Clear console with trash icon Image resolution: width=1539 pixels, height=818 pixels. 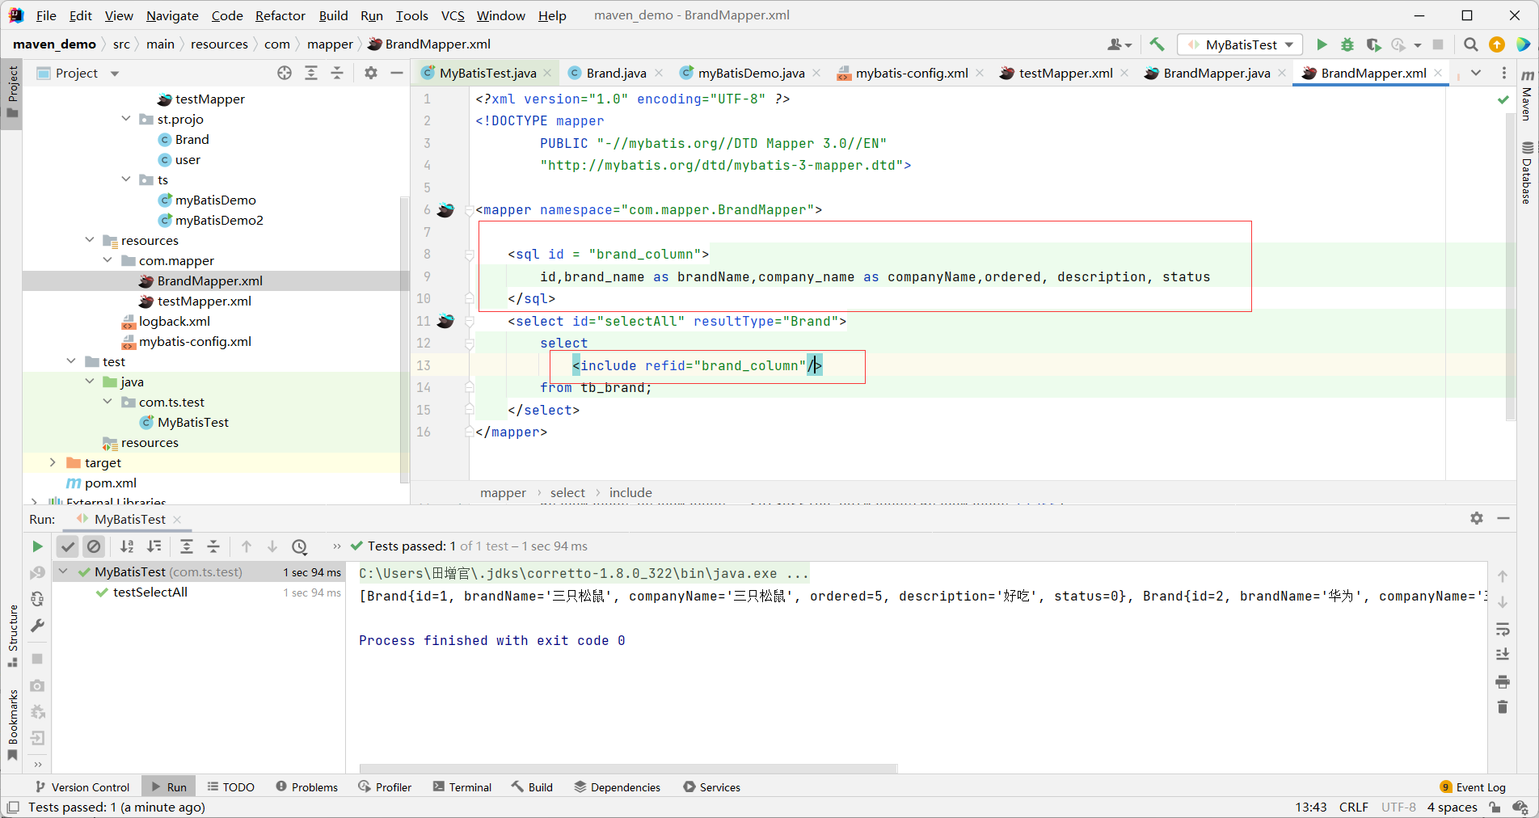click(x=1503, y=707)
